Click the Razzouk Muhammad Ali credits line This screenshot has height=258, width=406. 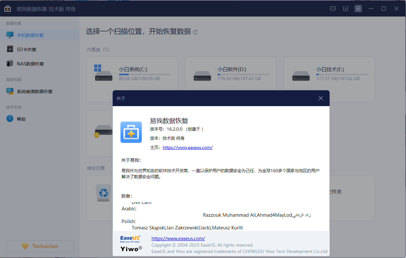(257, 215)
